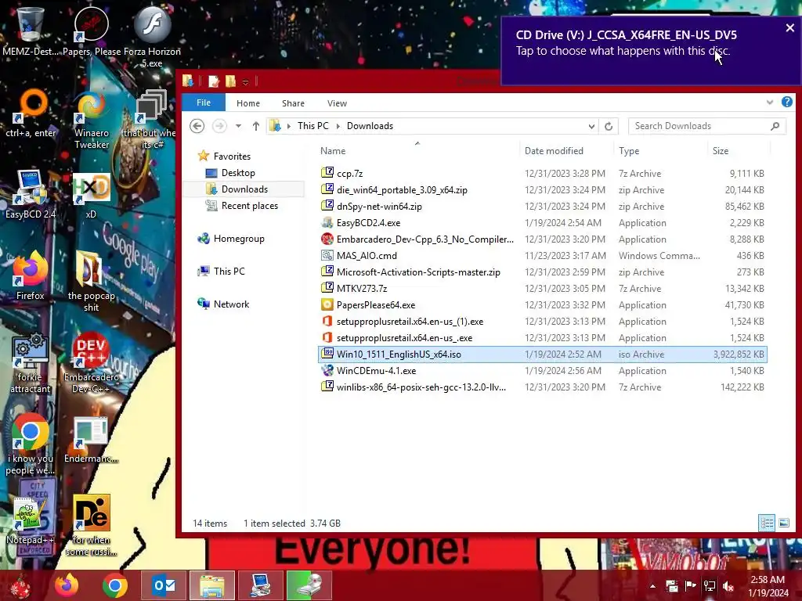Screen dimensions: 802x601
Task: Click the muted volume tray icon
Action: [728, 586]
